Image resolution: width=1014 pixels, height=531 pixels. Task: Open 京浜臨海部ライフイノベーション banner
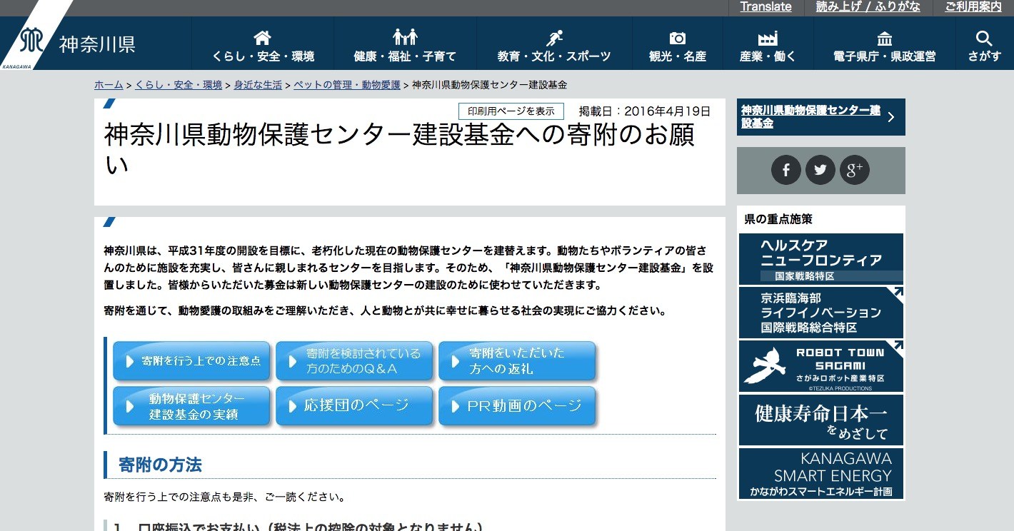[821, 313]
